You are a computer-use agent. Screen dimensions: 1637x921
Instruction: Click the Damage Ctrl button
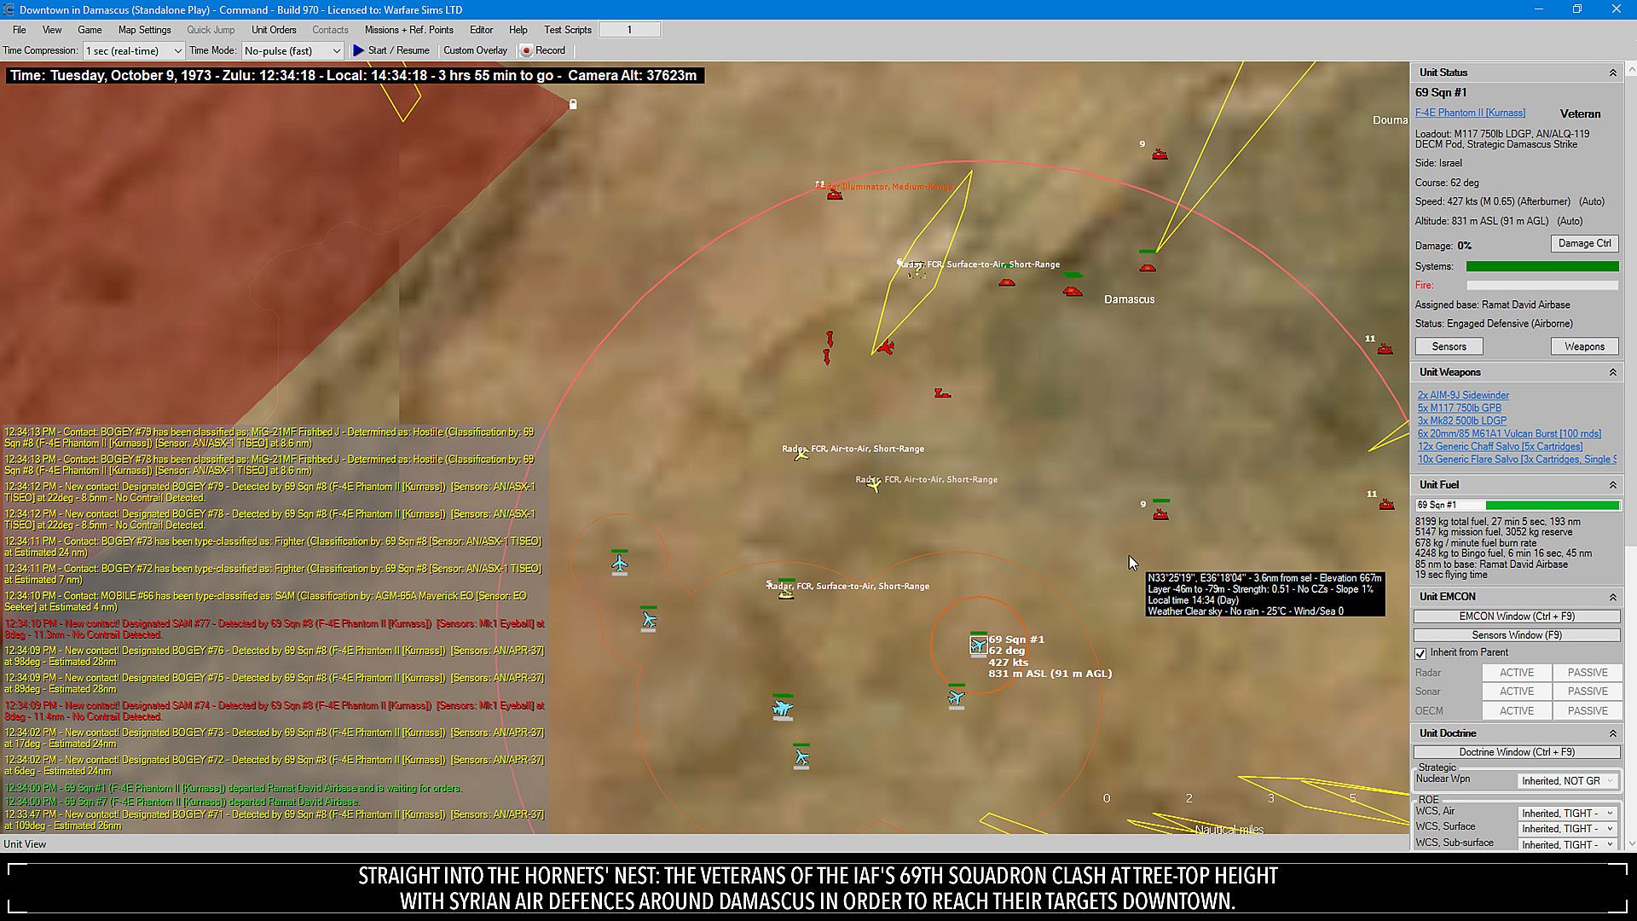click(x=1584, y=244)
